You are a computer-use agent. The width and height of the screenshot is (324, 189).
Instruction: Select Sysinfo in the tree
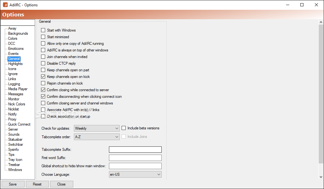[x=14, y=150]
